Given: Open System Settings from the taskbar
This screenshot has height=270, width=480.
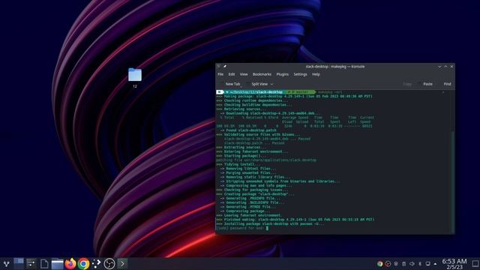Looking at the screenshot, I should click(x=31, y=263).
